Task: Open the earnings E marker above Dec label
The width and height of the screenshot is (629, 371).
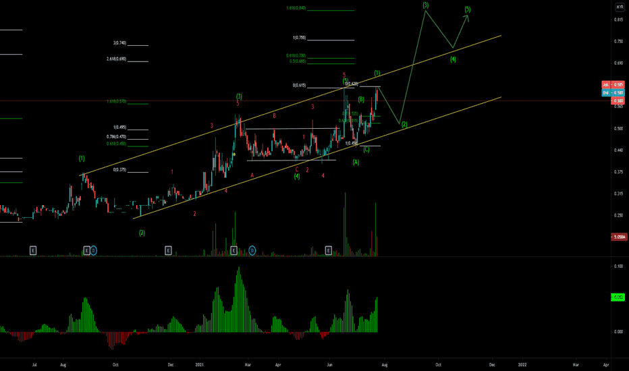Action: 168,251
